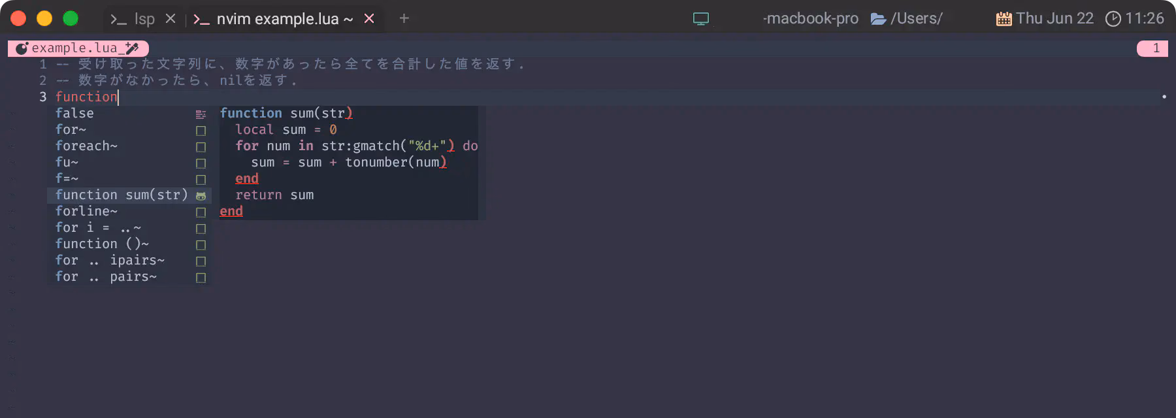1176x418 pixels.
Task: Choose the 'function sum(str)' Copilot suggestion
Action: click(x=129, y=195)
